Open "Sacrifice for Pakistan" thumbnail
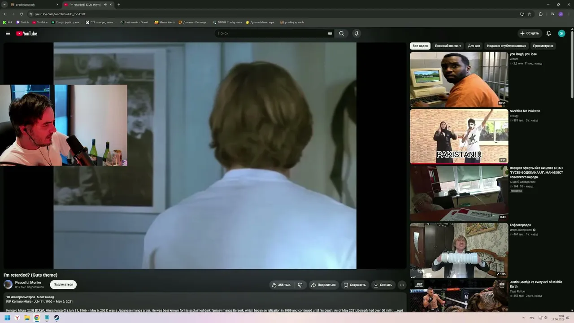Screen dimensions: 574x323 459,137
